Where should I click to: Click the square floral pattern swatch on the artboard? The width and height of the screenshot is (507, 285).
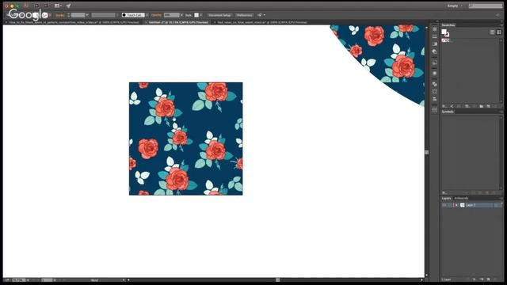coord(186,139)
